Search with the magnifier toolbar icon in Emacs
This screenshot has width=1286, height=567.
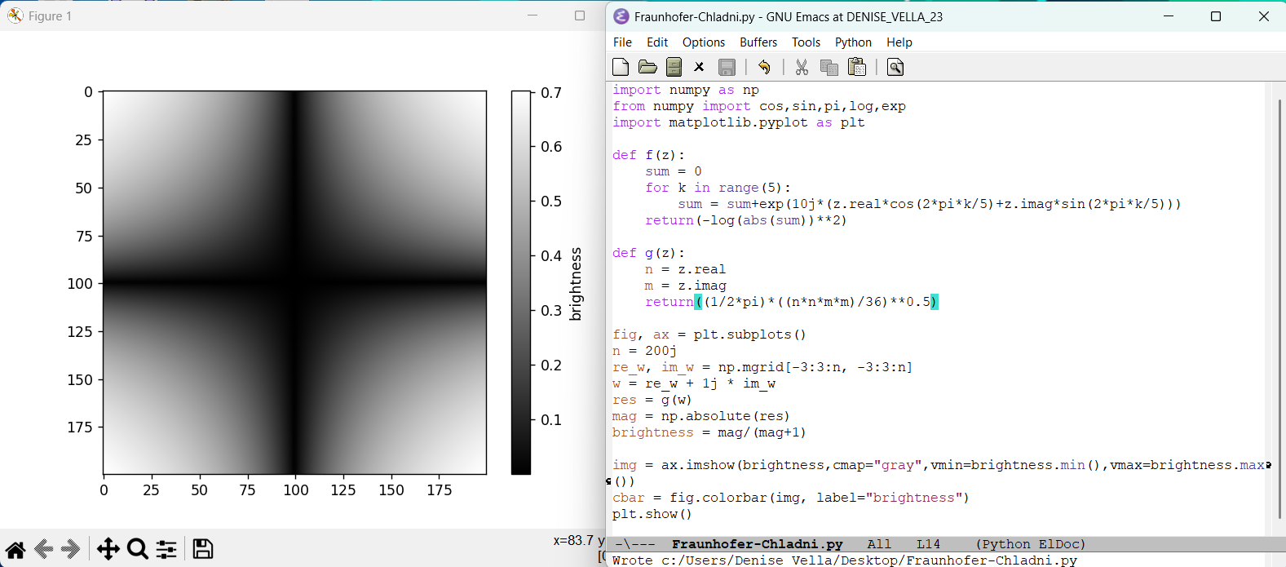pyautogui.click(x=895, y=67)
